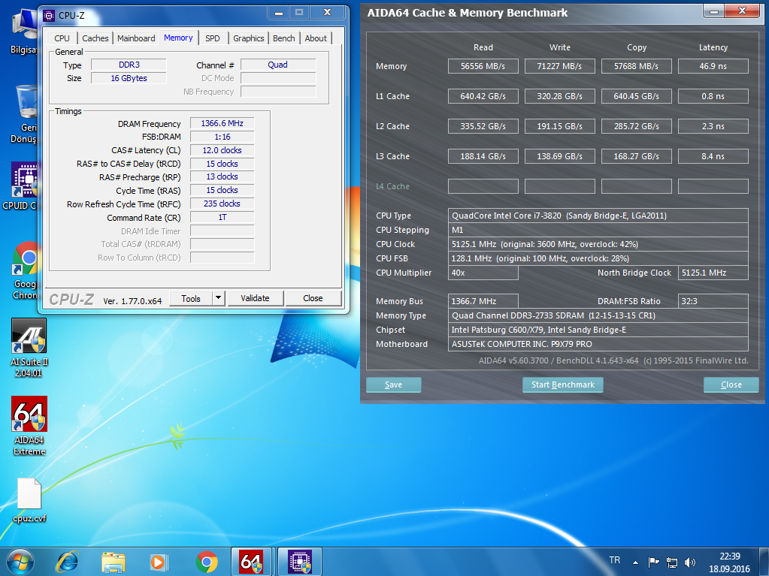
Task: Click the L1 Cache Read value 640.42 GB/s
Action: pos(483,96)
